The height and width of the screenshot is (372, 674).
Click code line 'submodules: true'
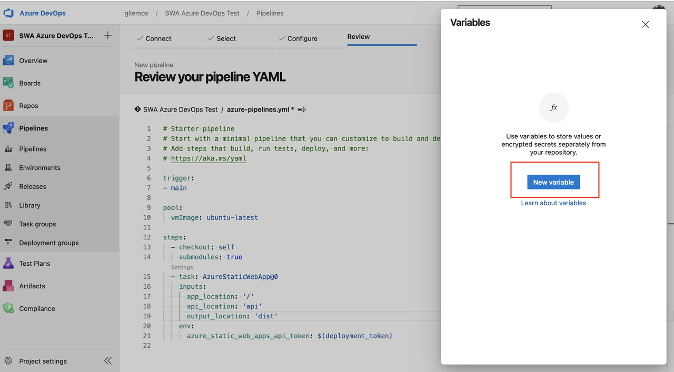click(211, 257)
